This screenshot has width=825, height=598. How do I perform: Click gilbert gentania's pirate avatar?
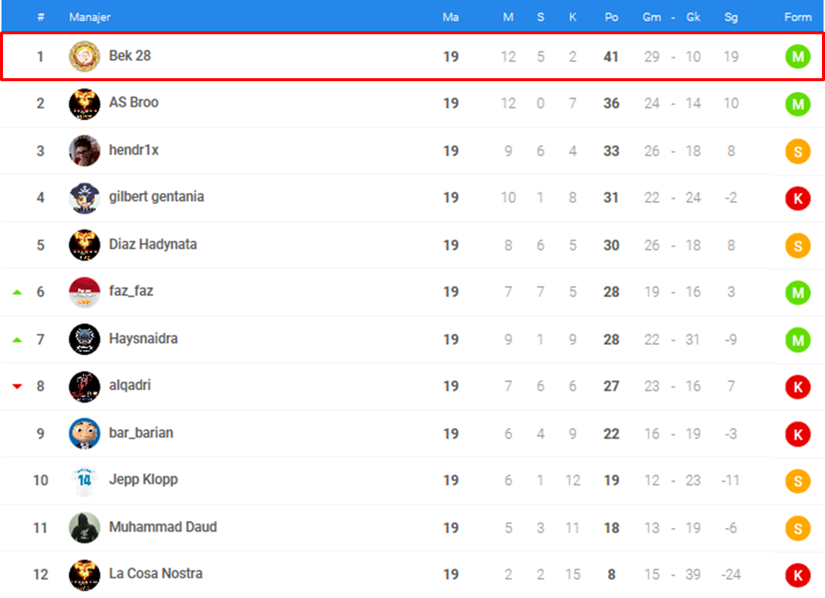(84, 198)
